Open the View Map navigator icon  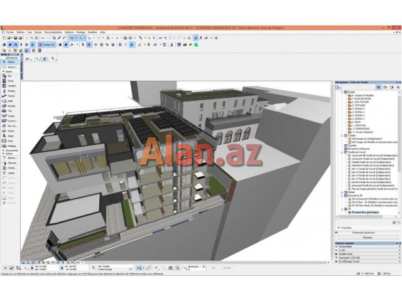385,87
